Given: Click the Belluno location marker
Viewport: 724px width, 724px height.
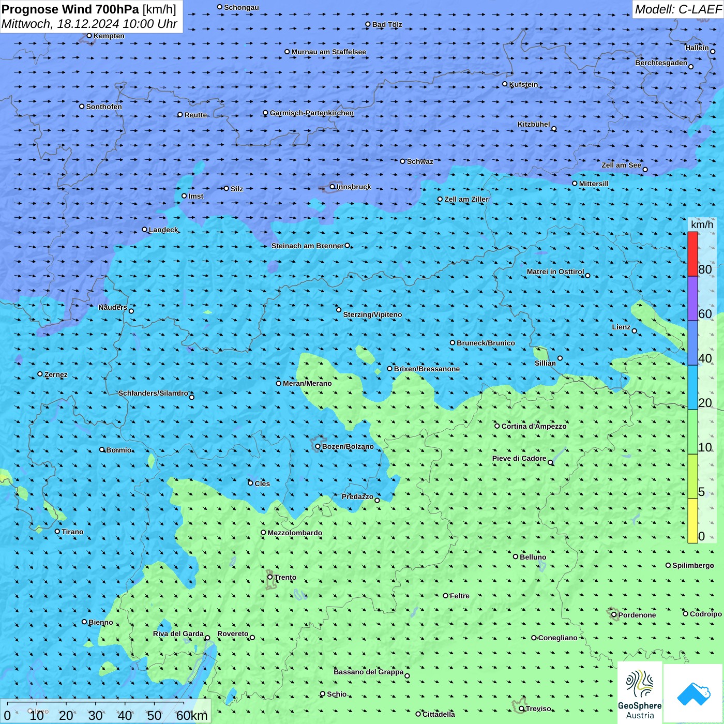Looking at the screenshot, I should 516,557.
